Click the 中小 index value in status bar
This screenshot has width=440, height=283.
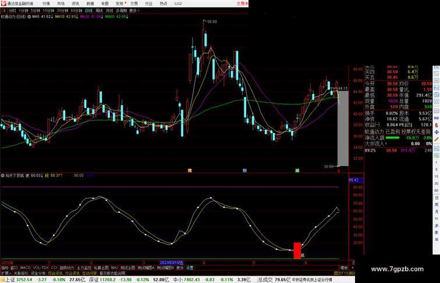[191, 280]
